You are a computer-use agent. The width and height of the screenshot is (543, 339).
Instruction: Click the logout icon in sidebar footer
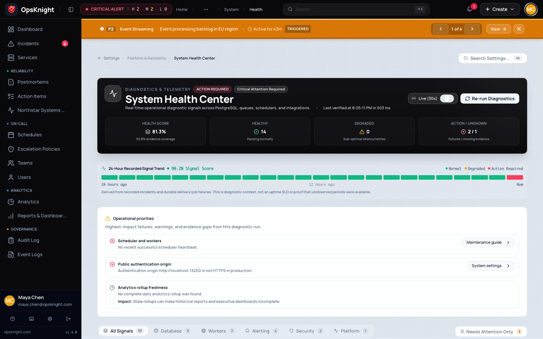pos(68,319)
